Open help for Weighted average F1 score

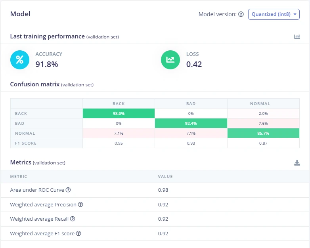point(78,233)
